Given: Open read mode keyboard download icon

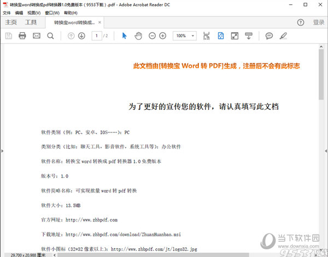Looking at the screenshot, I should 249,36.
